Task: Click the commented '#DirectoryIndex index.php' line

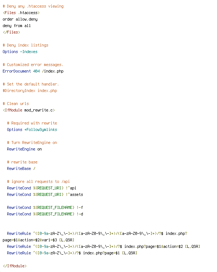Action: tap(30, 91)
